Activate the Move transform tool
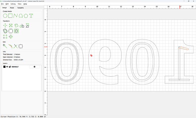The height and width of the screenshot is (118, 196). (5, 25)
